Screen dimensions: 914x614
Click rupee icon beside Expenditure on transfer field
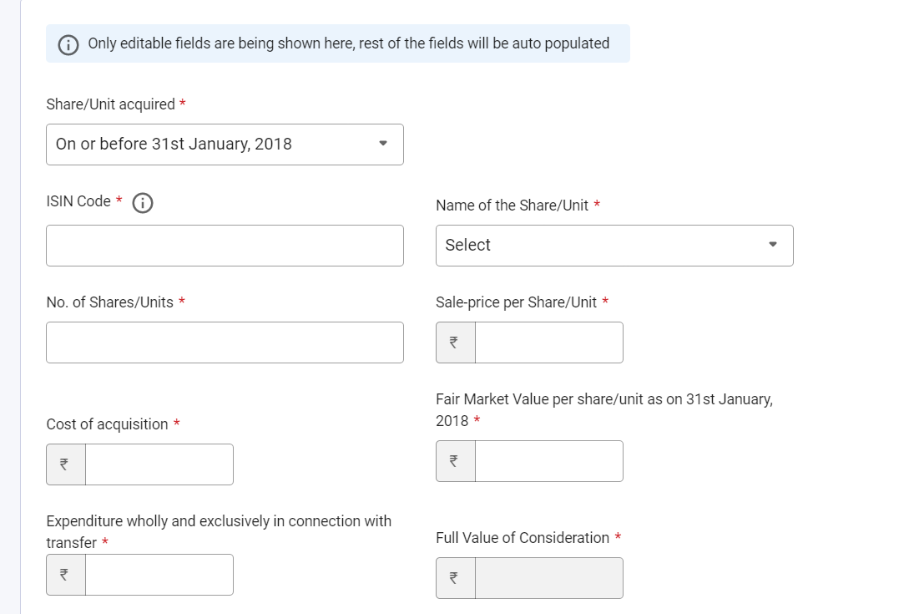66,575
